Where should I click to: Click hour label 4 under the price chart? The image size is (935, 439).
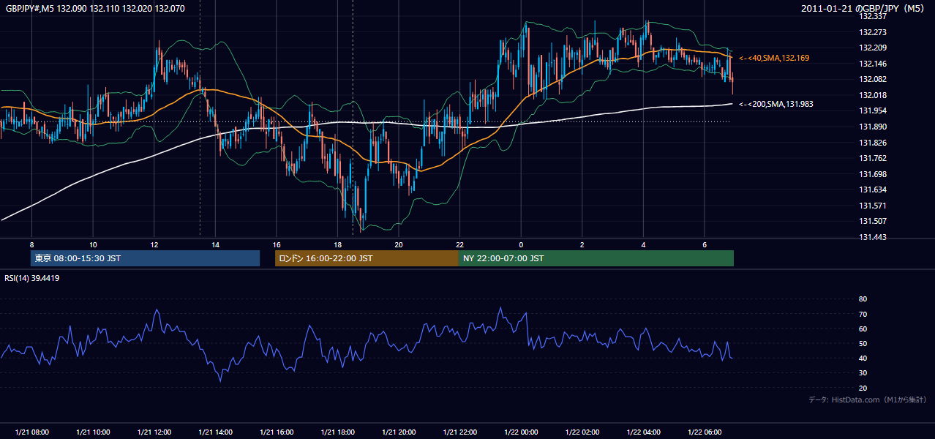[643, 244]
